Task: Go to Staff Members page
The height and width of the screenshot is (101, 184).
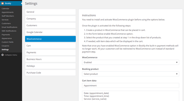Action: [8, 16]
